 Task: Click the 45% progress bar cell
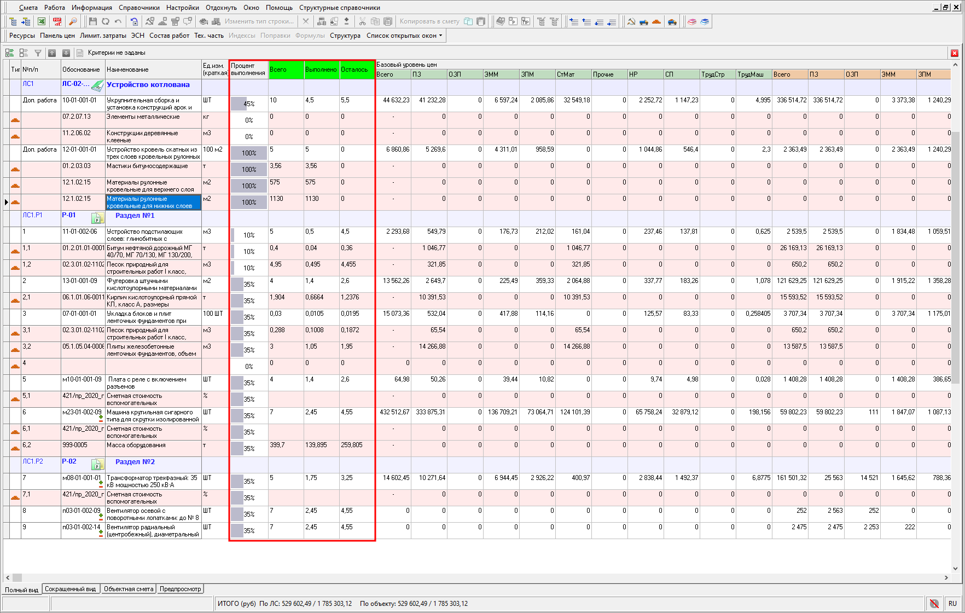(x=249, y=104)
